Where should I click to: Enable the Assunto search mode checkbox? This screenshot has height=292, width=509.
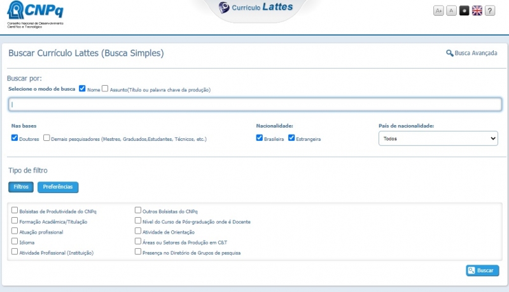[x=106, y=89]
